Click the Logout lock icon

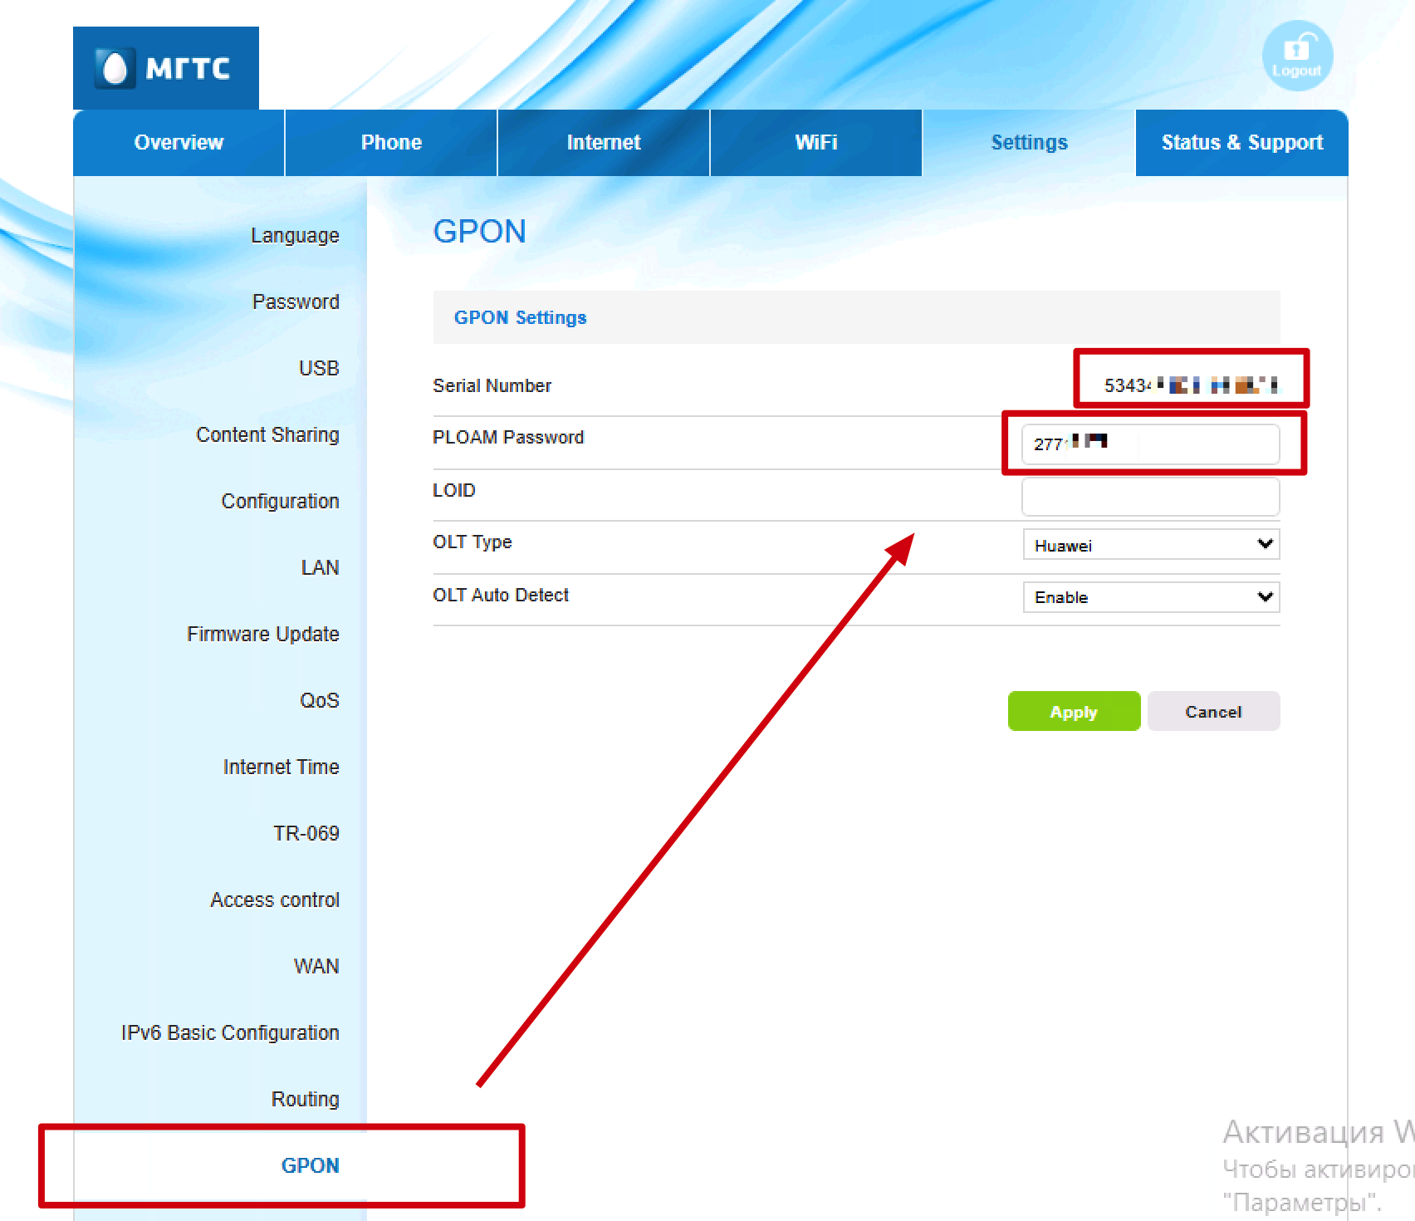click(1297, 56)
